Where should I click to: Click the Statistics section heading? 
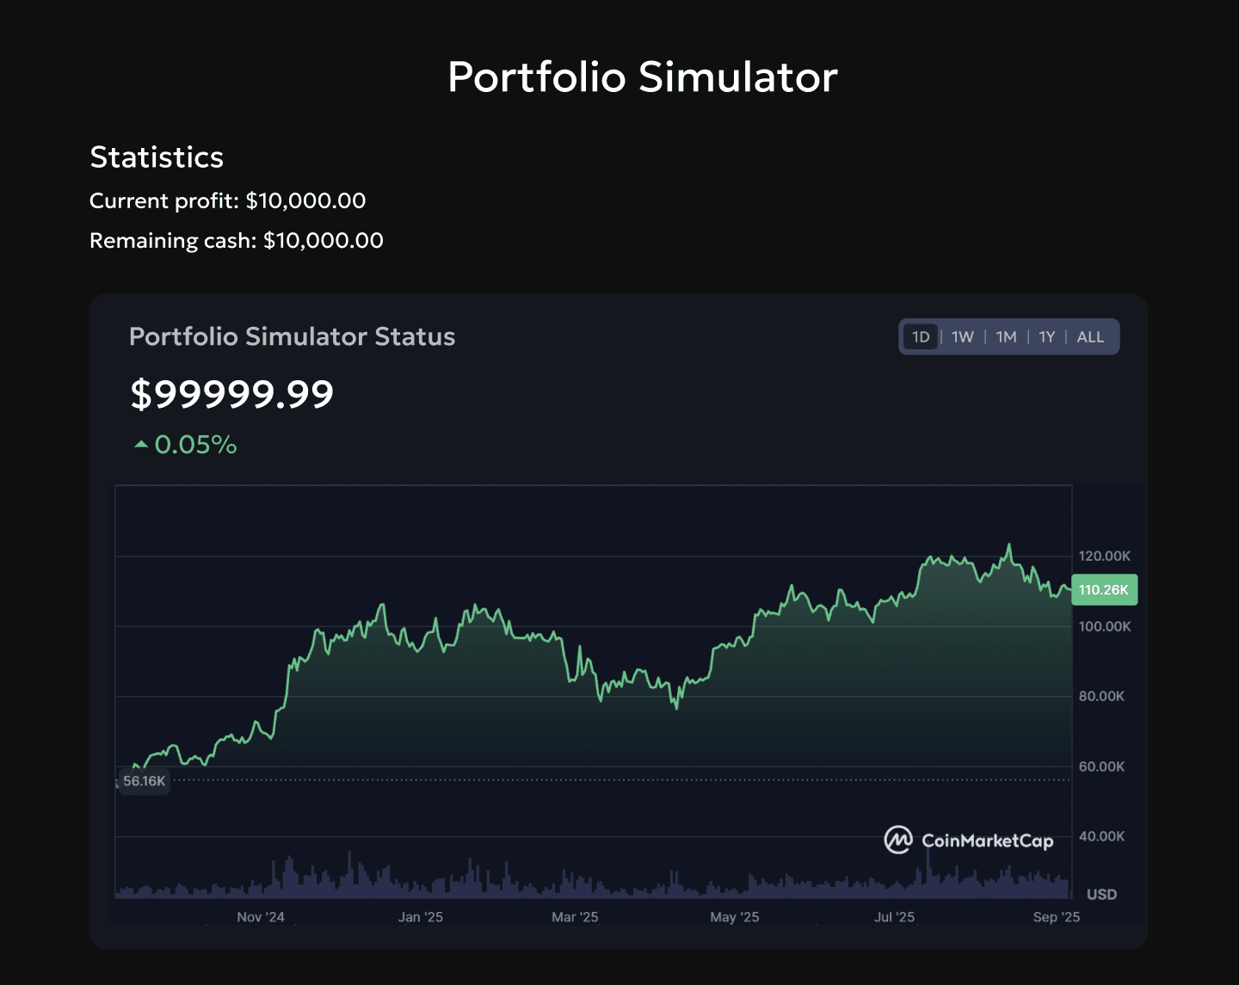(157, 157)
